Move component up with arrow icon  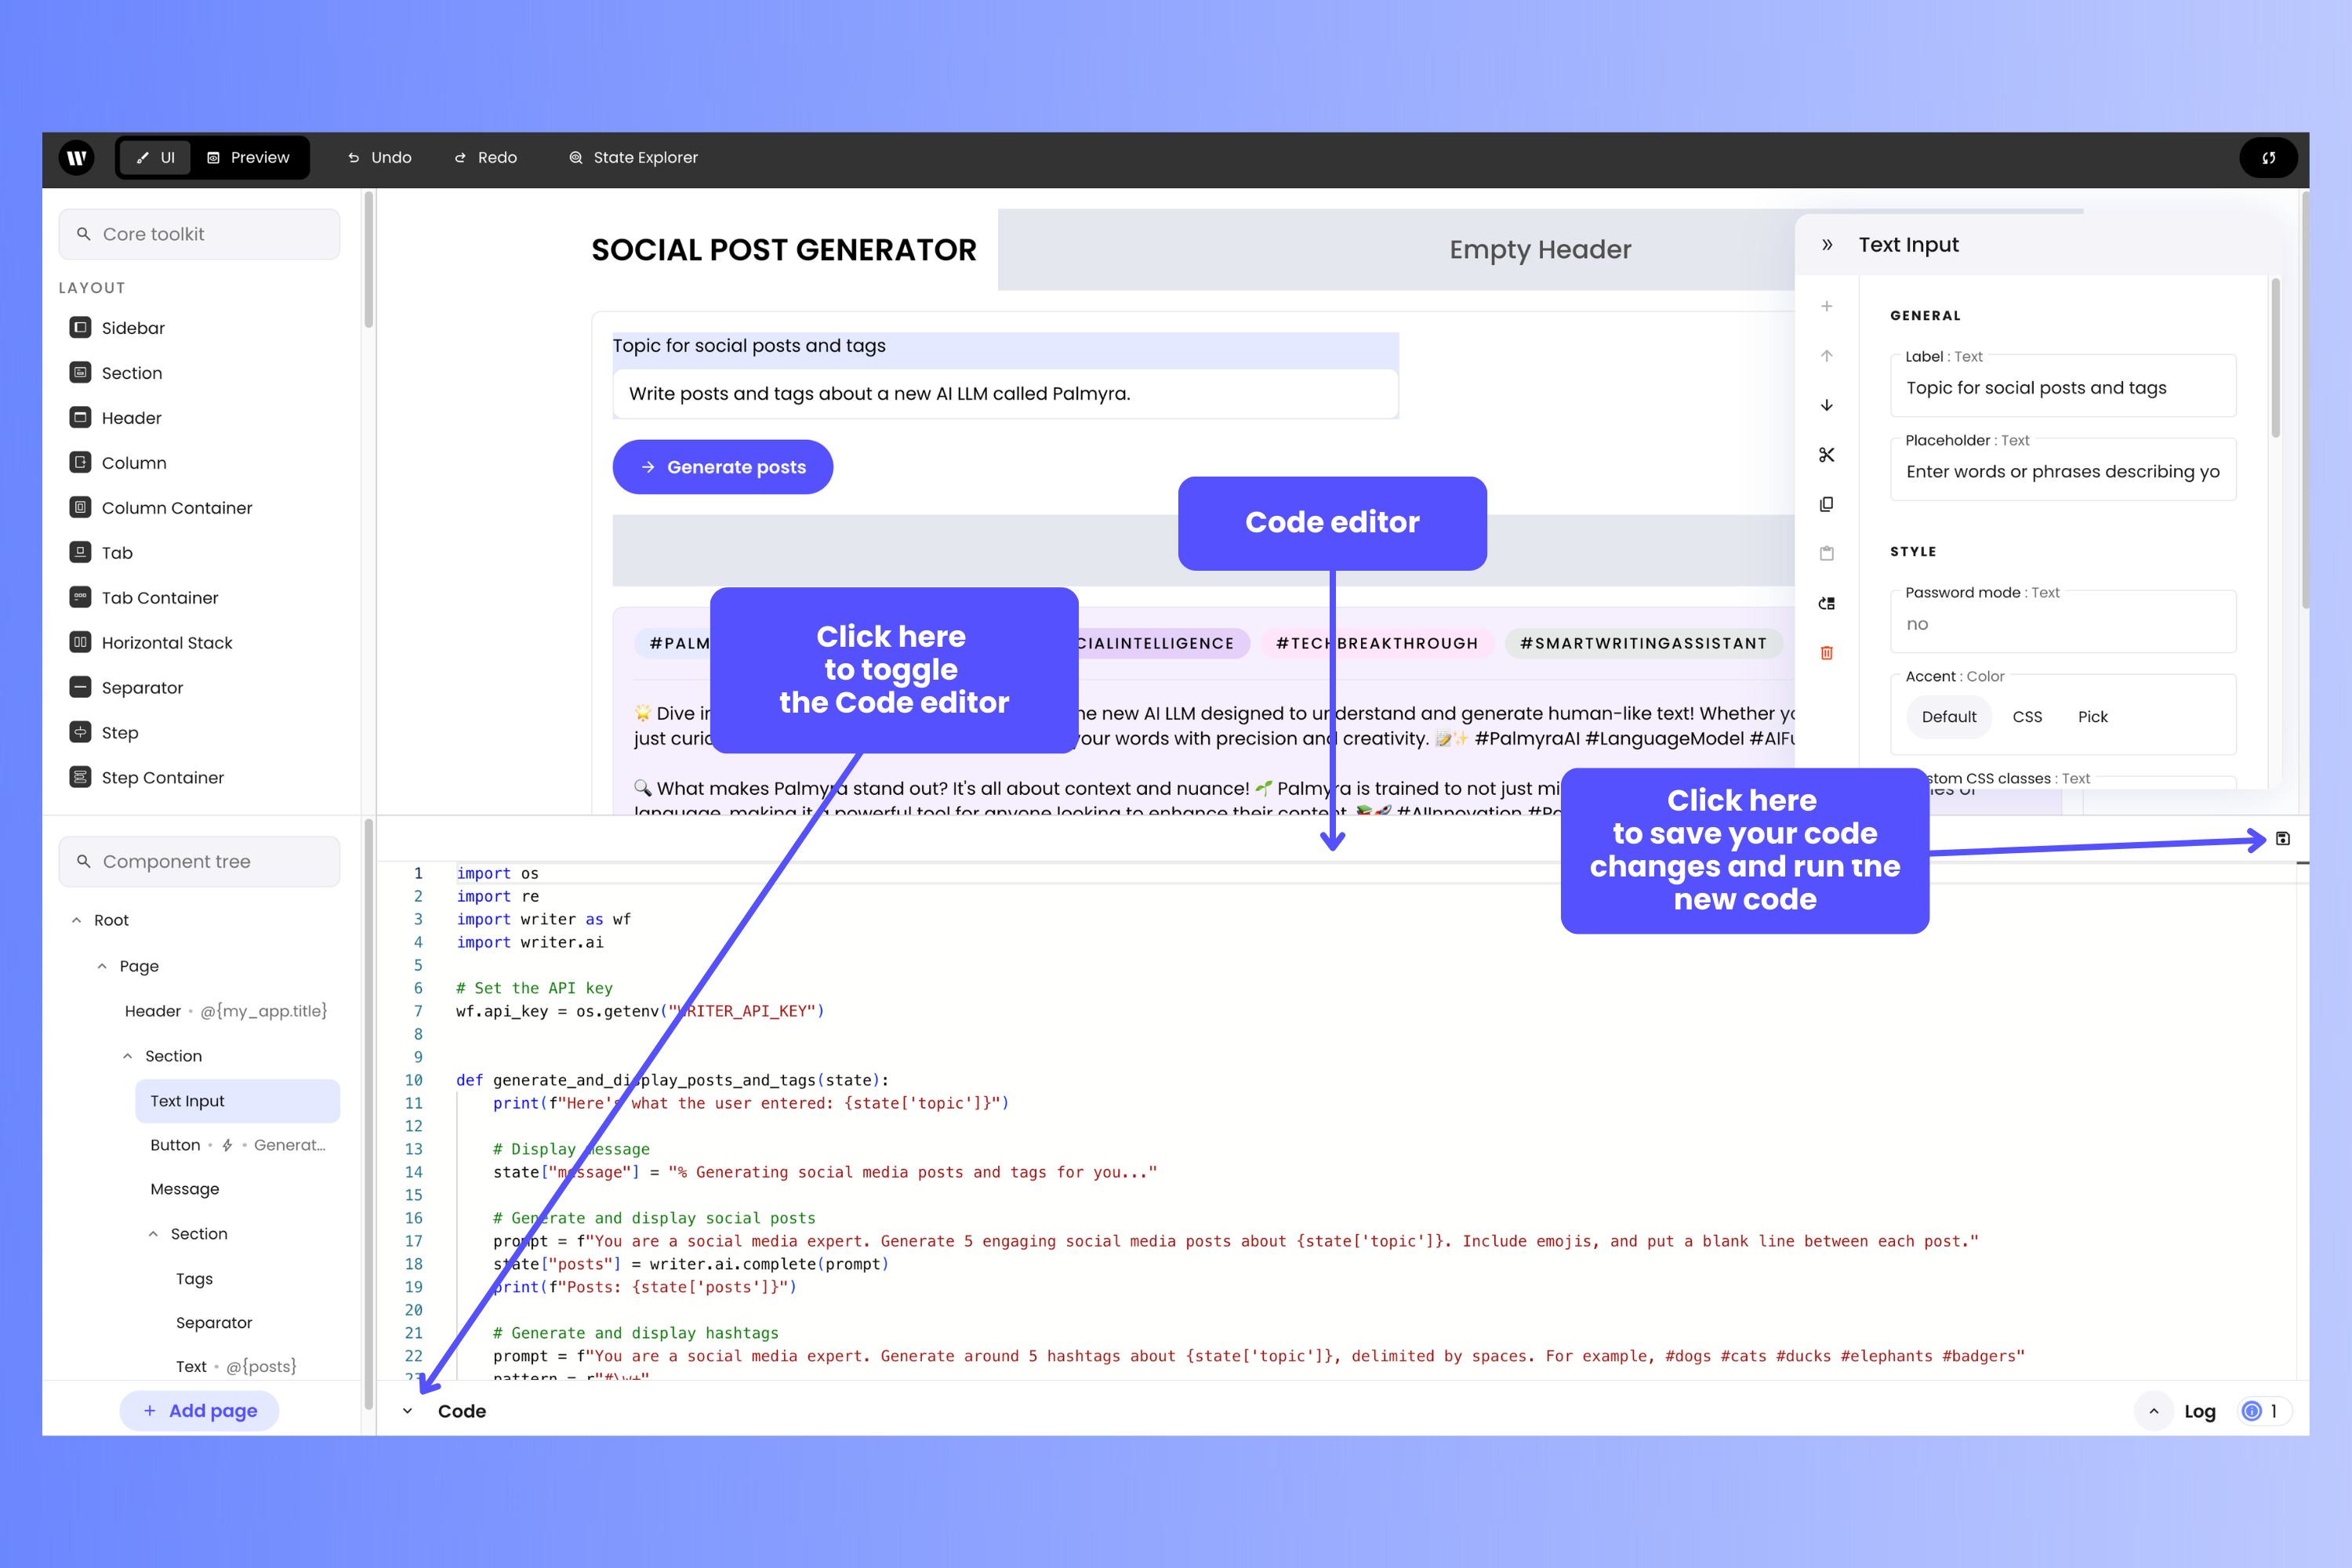pyautogui.click(x=1827, y=356)
